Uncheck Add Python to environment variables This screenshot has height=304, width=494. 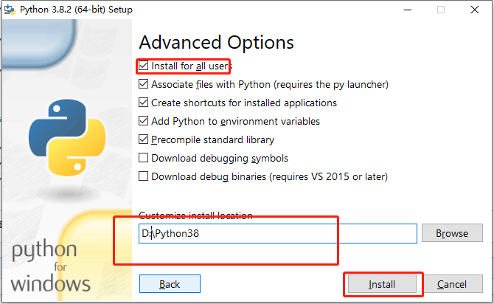tap(143, 121)
